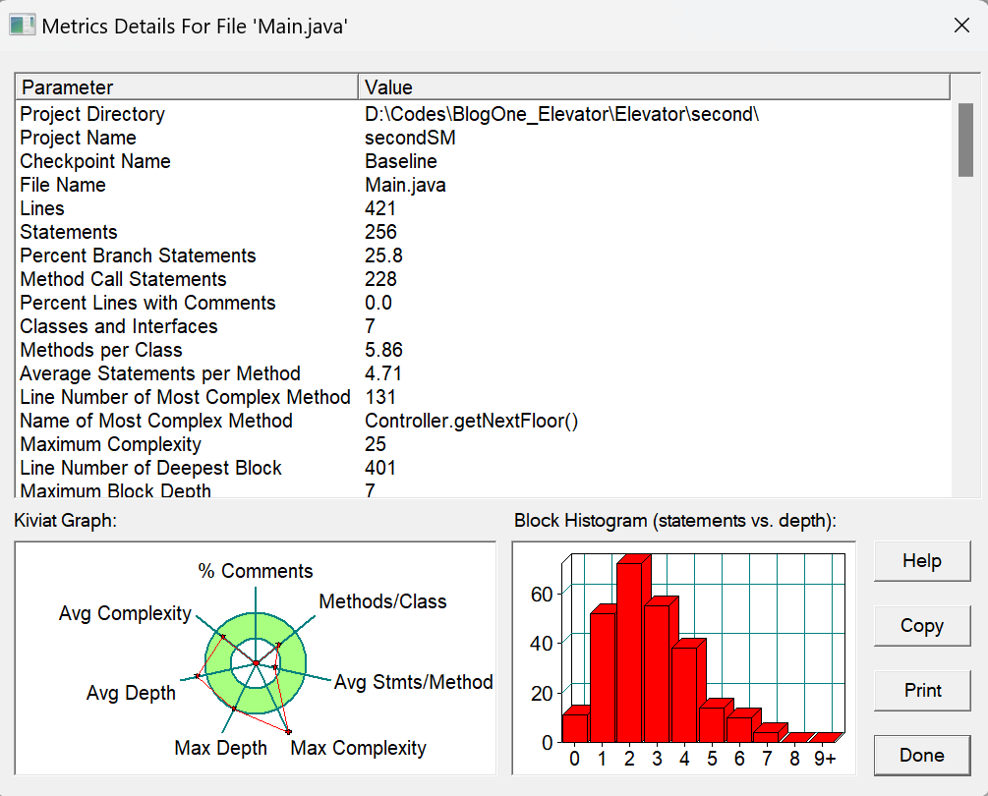This screenshot has width=988, height=796.
Task: Click the Avg Depth axis label
Action: click(x=131, y=693)
